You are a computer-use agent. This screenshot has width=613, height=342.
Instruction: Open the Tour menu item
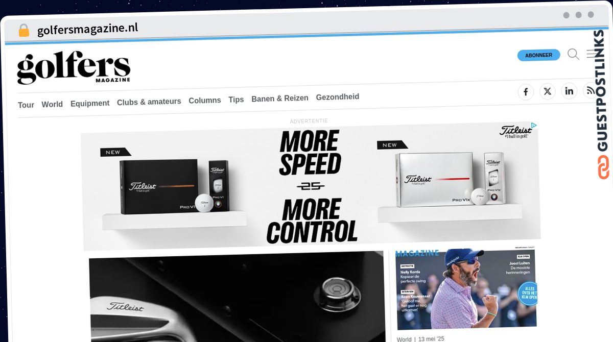[x=26, y=105]
